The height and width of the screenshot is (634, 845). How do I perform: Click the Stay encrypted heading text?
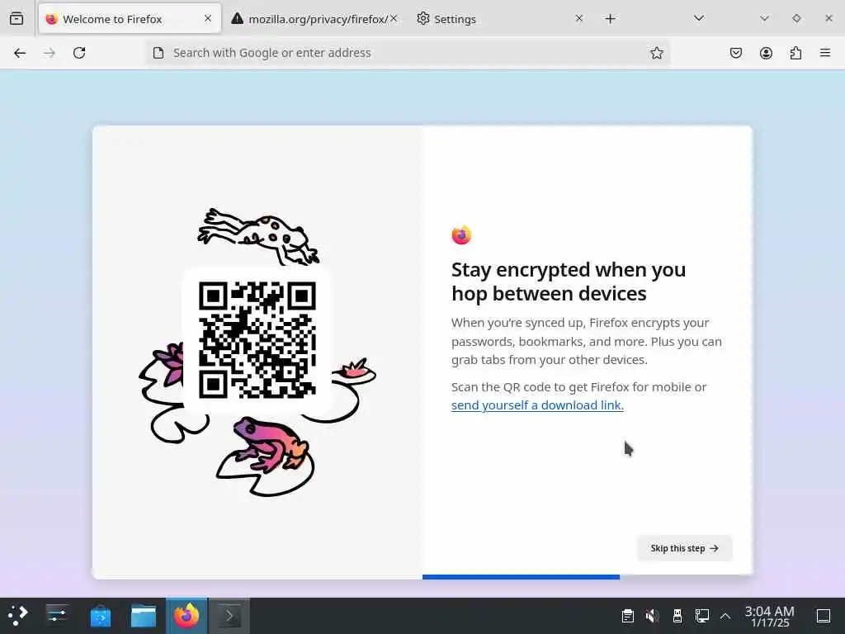(x=569, y=282)
